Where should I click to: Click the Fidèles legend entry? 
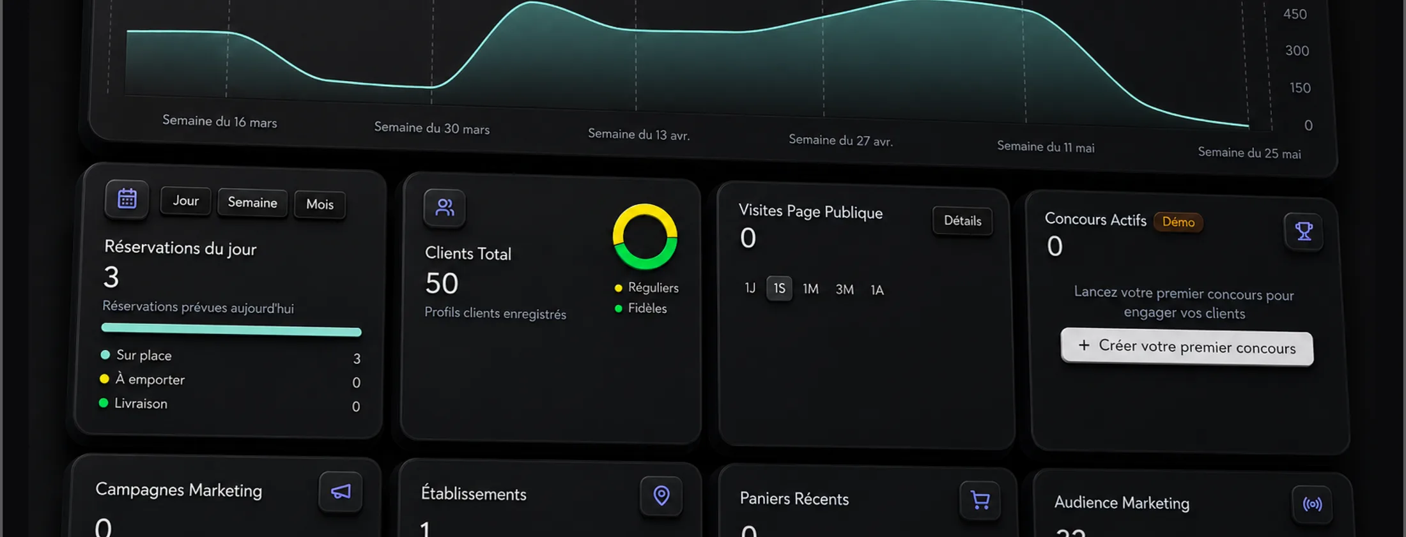tap(641, 308)
